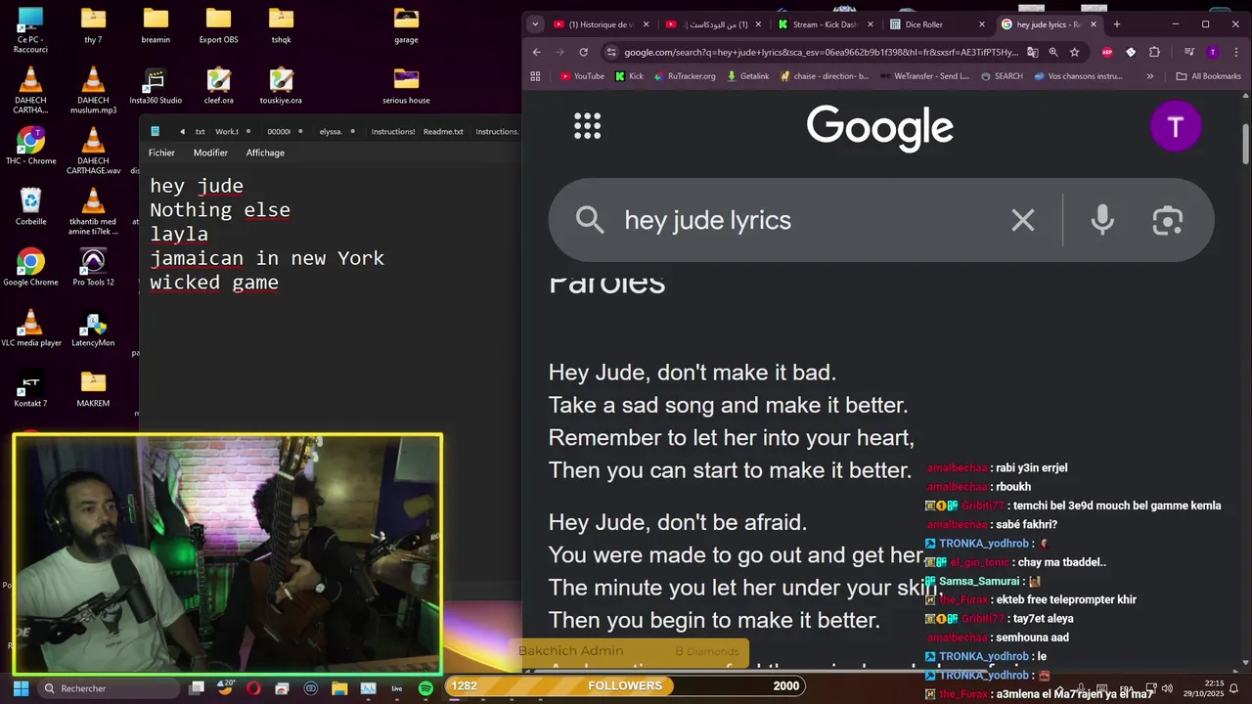The height and width of the screenshot is (704, 1252).
Task: Select the DAHECH muslum.mp3 file on desktop
Action: pyautogui.click(x=93, y=90)
